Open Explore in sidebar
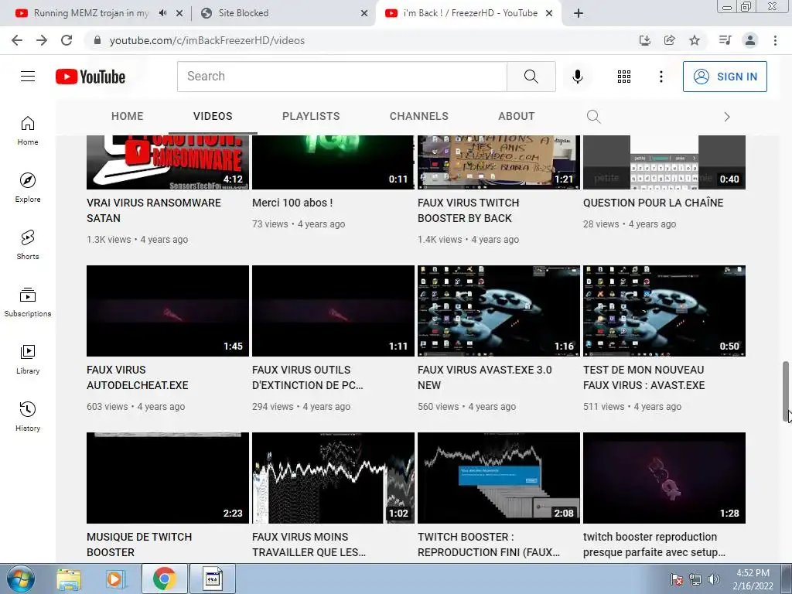The height and width of the screenshot is (594, 792). click(28, 188)
